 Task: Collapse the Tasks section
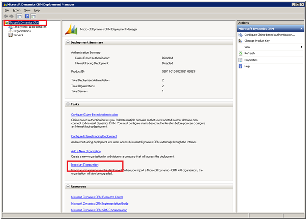click(x=68, y=104)
